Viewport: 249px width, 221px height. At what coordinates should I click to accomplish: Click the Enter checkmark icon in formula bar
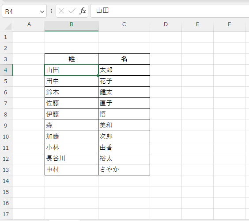[x=72, y=11]
